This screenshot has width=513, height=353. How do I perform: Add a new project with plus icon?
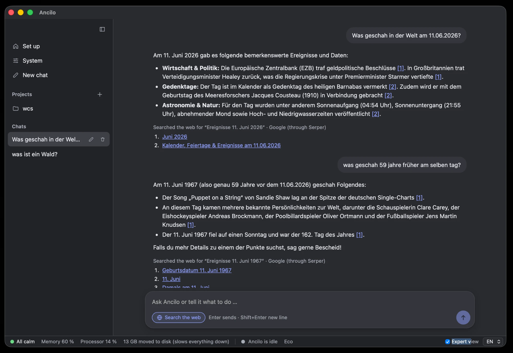(100, 94)
